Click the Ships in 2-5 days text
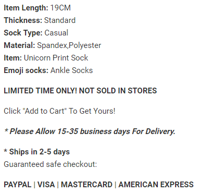The image size is (197, 193). click(x=37, y=152)
